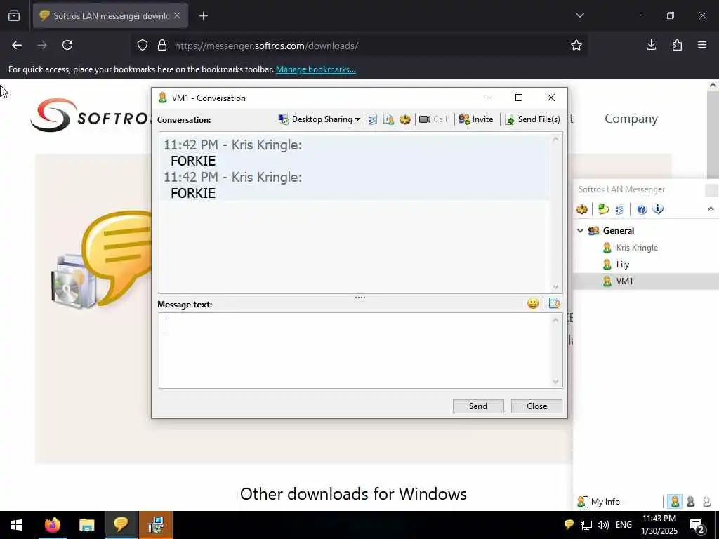Image resolution: width=719 pixels, height=539 pixels.
Task: Click Softros Messenger taskbar button
Action: click(121, 525)
